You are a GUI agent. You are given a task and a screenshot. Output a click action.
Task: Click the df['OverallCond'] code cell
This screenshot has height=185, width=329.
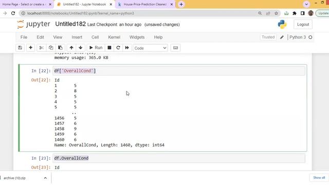[x=179, y=71]
